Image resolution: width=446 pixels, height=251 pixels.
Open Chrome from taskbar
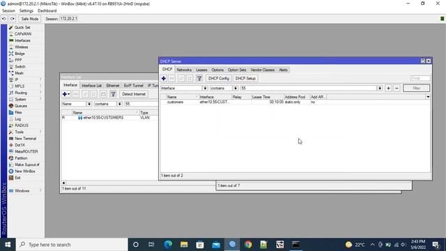point(248,245)
